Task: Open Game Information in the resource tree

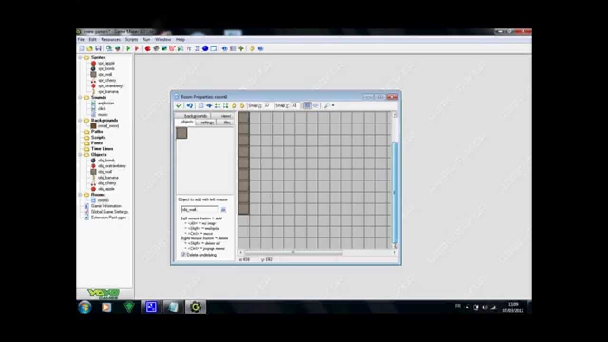Action: point(106,206)
